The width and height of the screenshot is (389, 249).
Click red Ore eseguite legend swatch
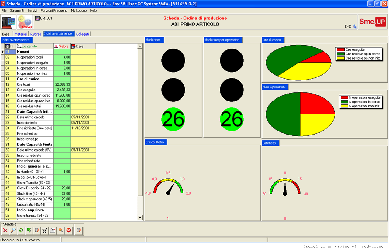pyautogui.click(x=340, y=49)
